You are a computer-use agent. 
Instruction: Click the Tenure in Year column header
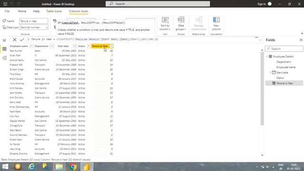click(100, 46)
